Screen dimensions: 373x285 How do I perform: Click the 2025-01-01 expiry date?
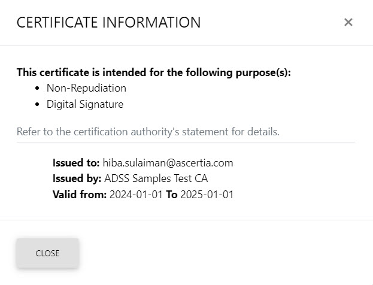pyautogui.click(x=207, y=195)
